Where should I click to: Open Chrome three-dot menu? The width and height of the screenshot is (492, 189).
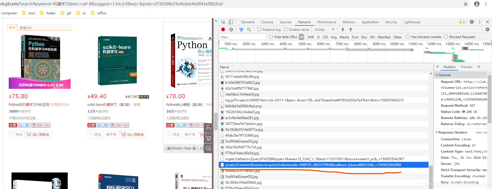point(486,4)
